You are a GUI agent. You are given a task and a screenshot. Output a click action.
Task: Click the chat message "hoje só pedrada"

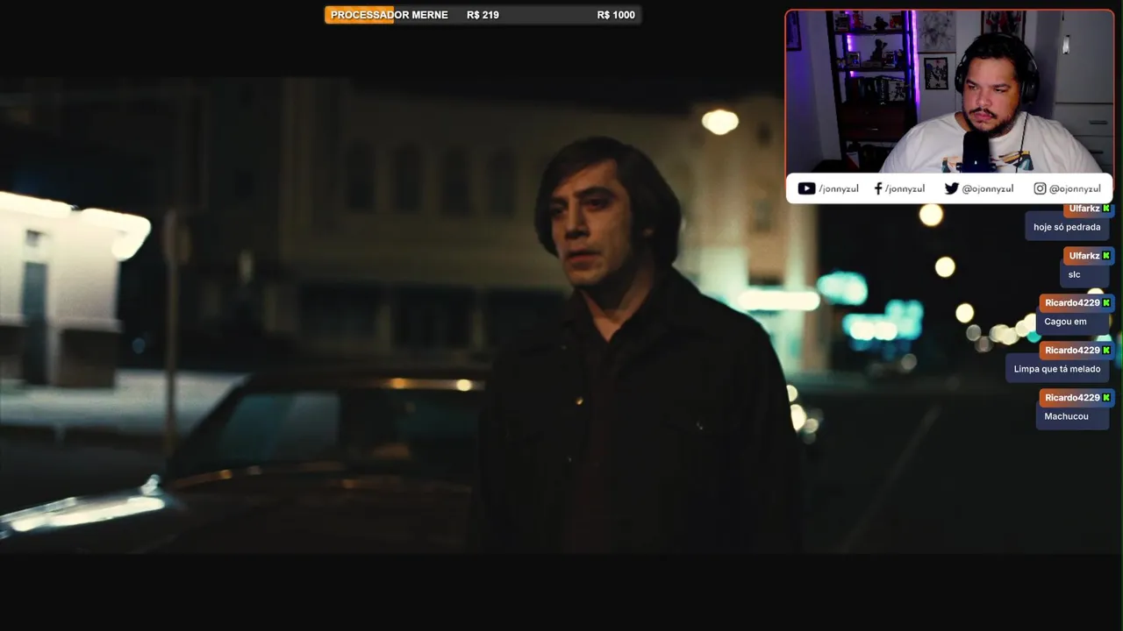(1067, 227)
